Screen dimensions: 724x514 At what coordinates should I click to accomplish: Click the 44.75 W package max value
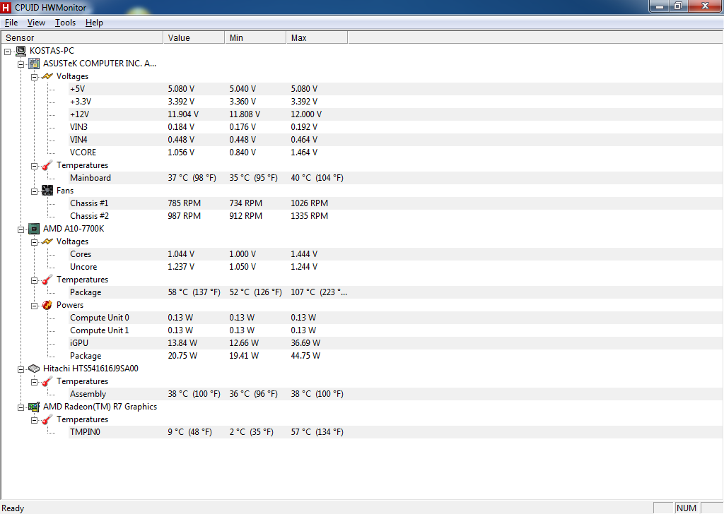click(305, 356)
